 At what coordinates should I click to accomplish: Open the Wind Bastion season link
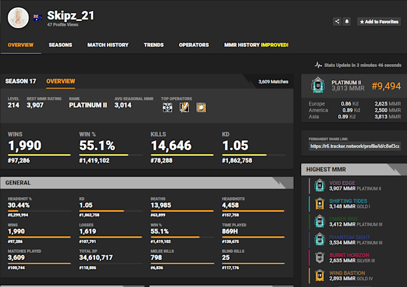click(347, 273)
